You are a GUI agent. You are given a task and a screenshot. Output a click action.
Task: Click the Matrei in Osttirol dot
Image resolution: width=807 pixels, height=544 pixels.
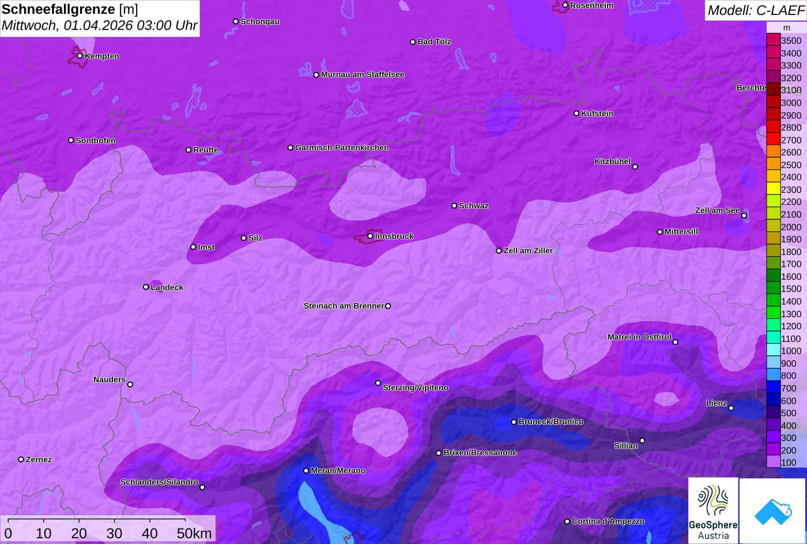676,342
